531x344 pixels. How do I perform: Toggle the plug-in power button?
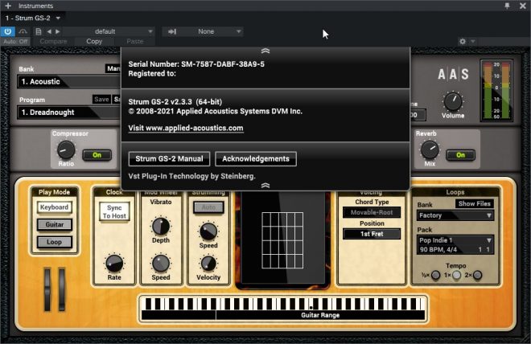8,31
